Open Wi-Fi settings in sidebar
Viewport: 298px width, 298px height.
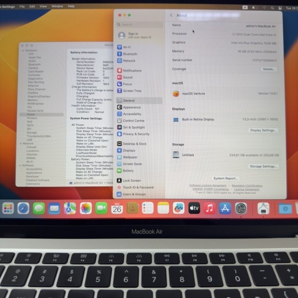tap(124, 47)
